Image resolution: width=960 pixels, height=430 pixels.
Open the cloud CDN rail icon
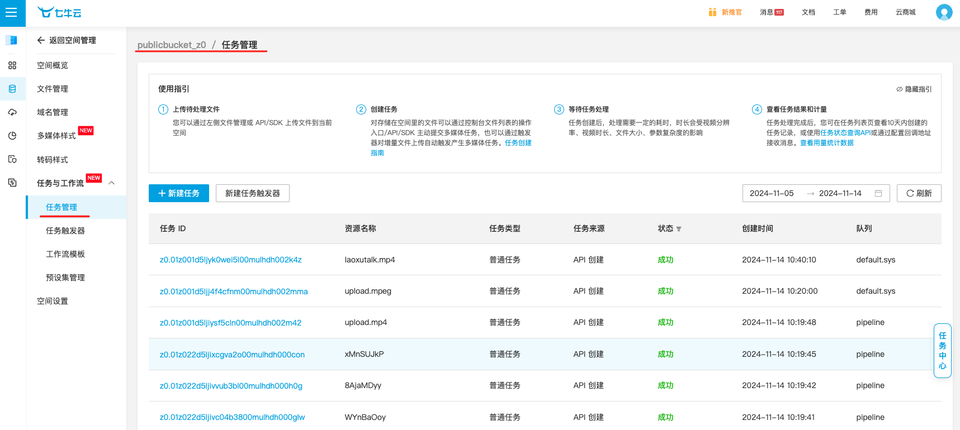12,112
